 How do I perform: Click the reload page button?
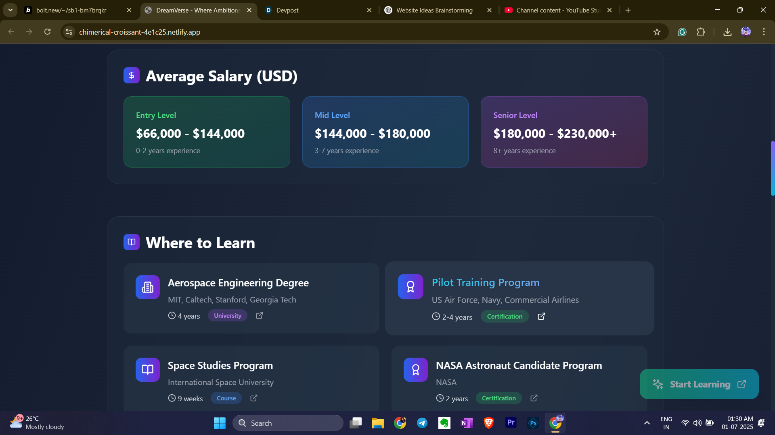tap(48, 32)
